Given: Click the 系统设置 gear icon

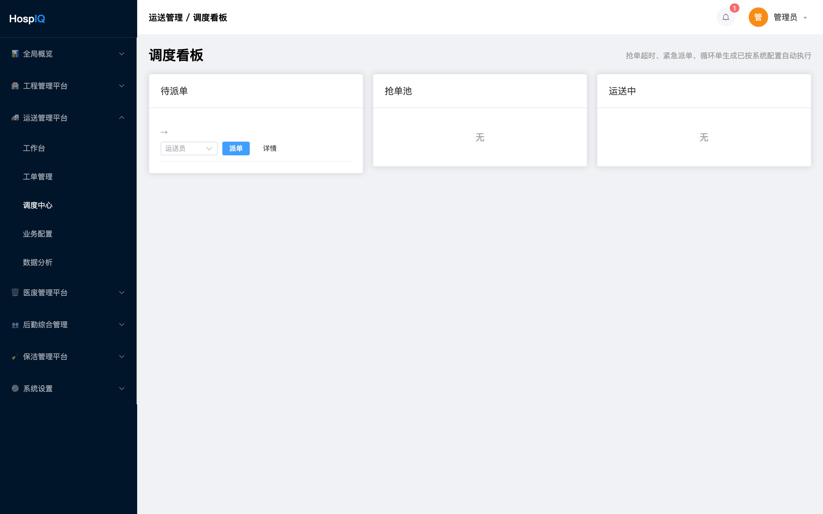Looking at the screenshot, I should 15,389.
